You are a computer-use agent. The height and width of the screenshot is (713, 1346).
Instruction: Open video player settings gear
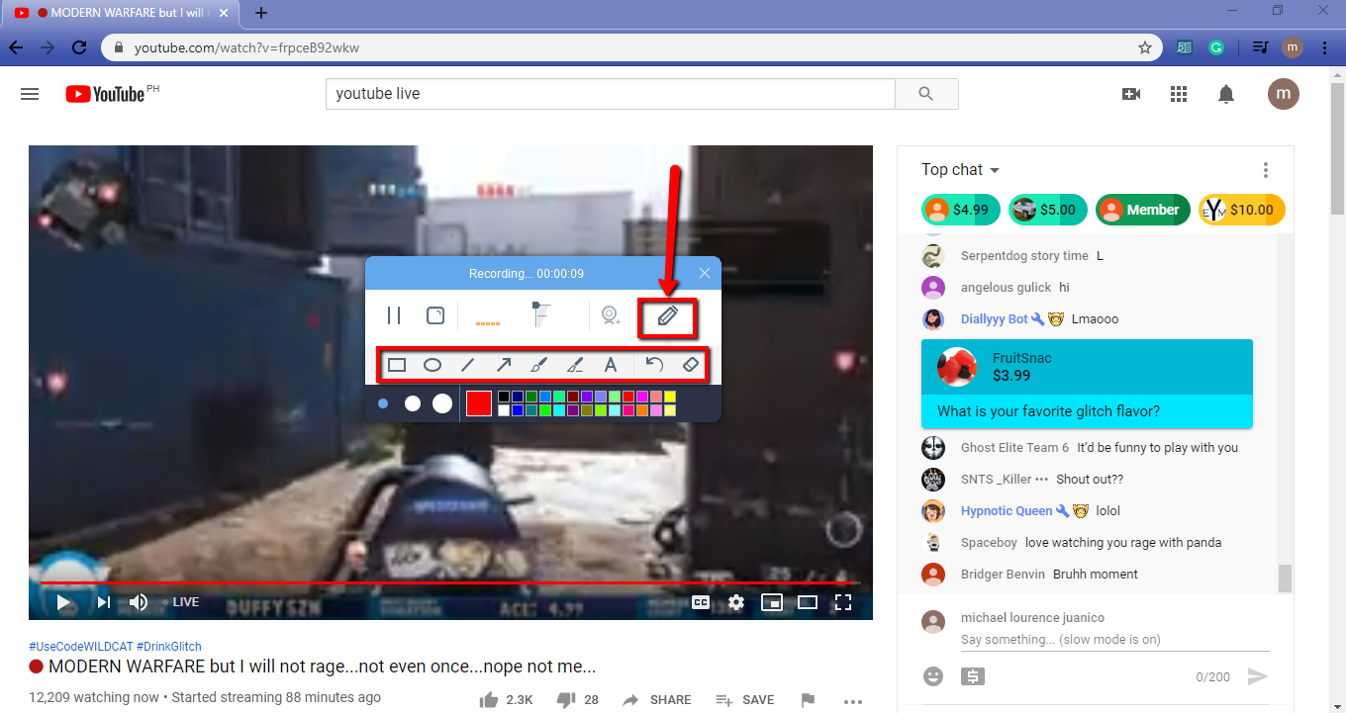(736, 601)
